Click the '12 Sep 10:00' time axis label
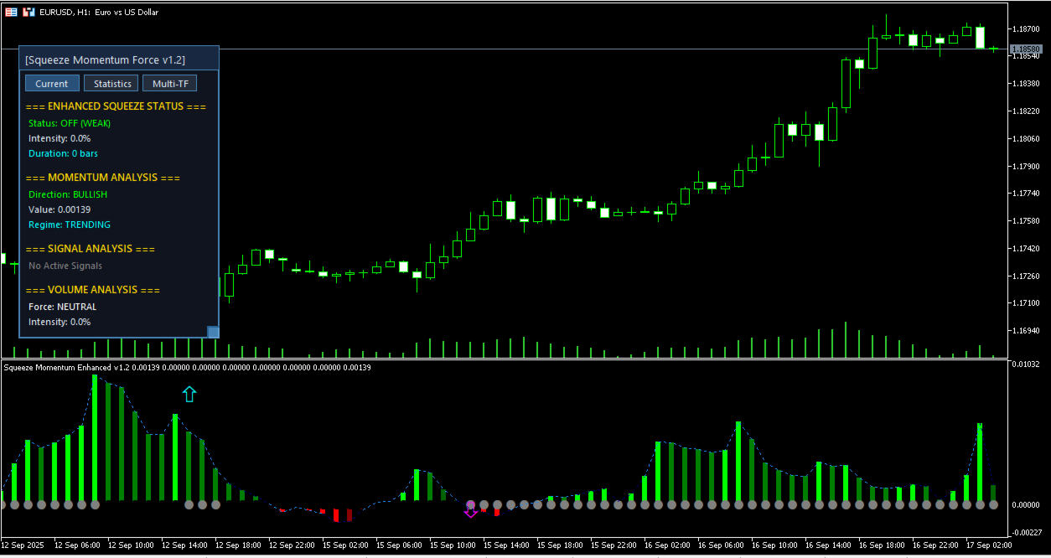Image resolution: width=1051 pixels, height=558 pixels. (132, 545)
